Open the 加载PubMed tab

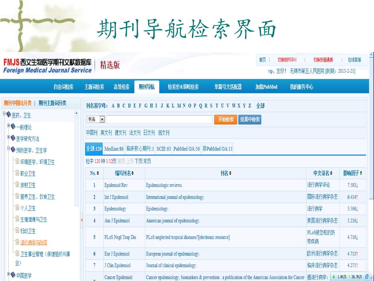point(266,87)
